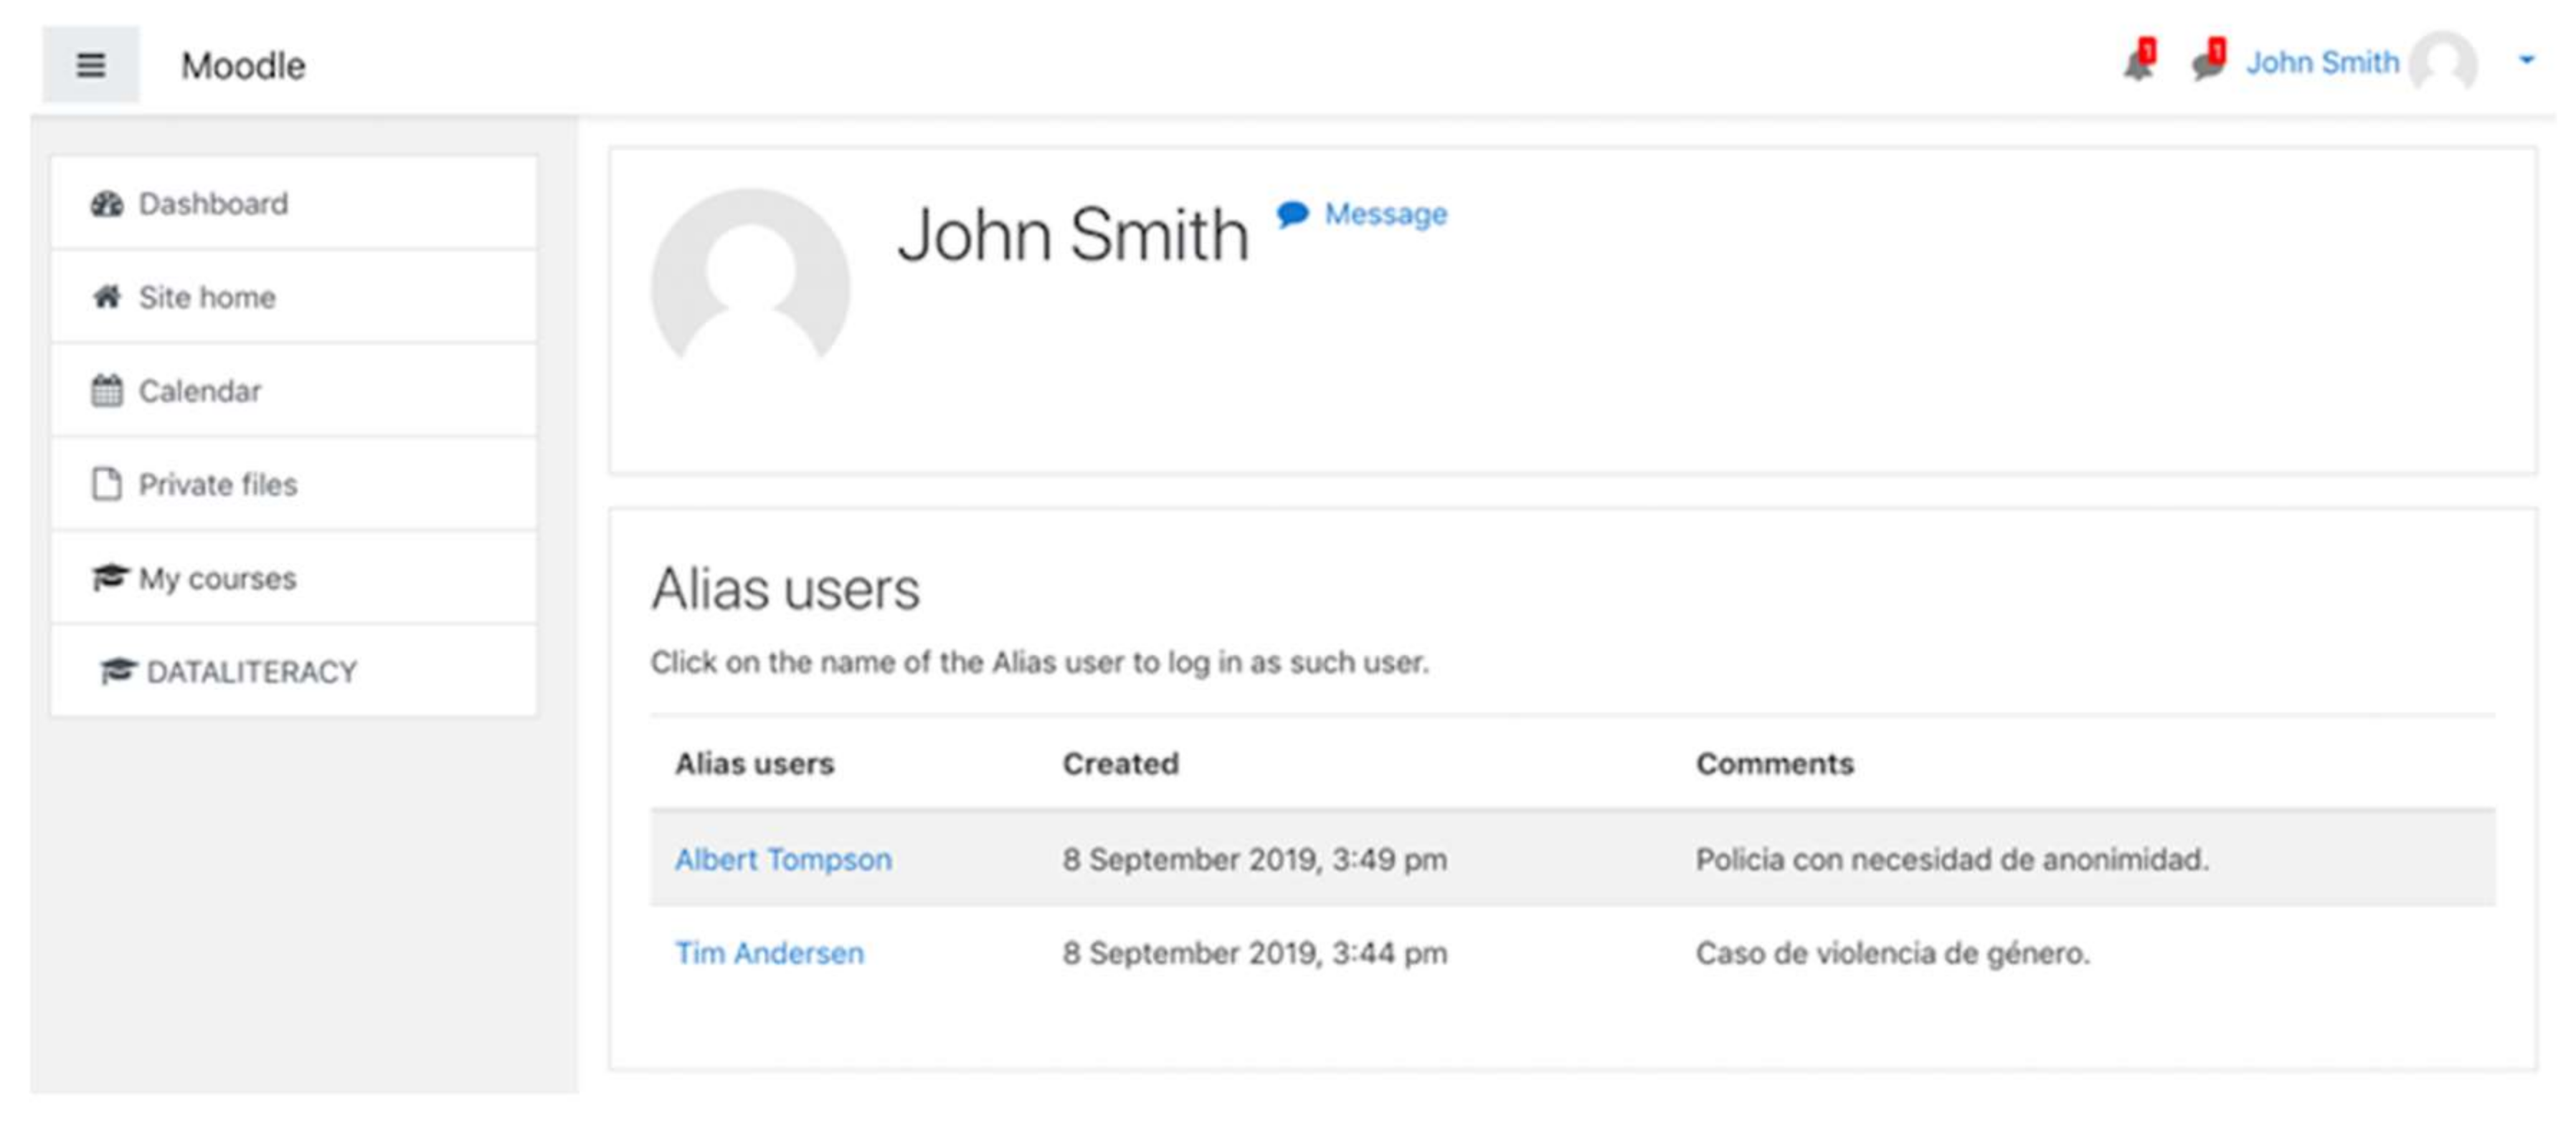The height and width of the screenshot is (1121, 2576).
Task: Click 'Caso de violencia de género.' comment
Action: (1892, 953)
